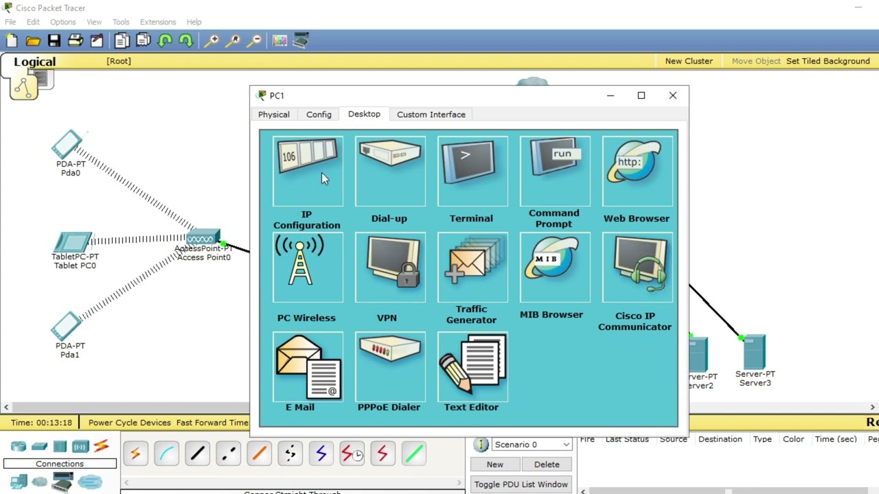Open the Command Prompt

tap(555, 171)
